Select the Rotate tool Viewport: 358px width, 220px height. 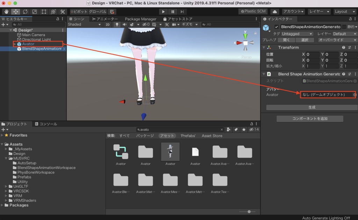25,12
